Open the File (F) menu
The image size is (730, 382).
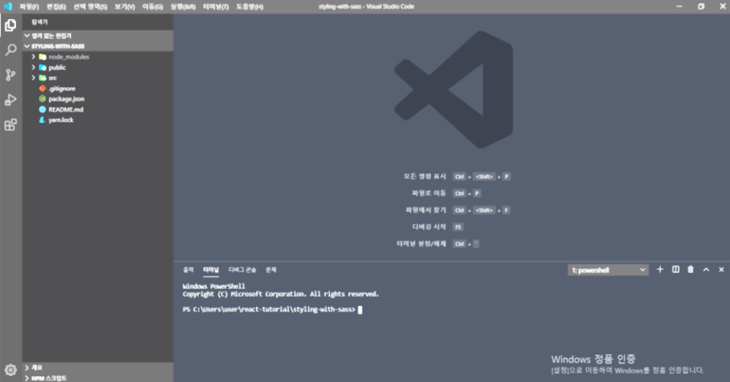coord(29,7)
